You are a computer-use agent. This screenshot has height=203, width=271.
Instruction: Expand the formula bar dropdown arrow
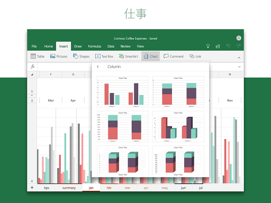[239, 67]
